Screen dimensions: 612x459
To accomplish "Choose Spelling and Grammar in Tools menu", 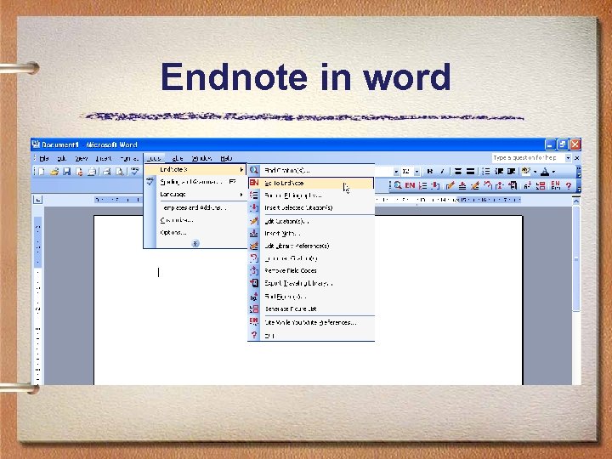I will pyautogui.click(x=195, y=182).
